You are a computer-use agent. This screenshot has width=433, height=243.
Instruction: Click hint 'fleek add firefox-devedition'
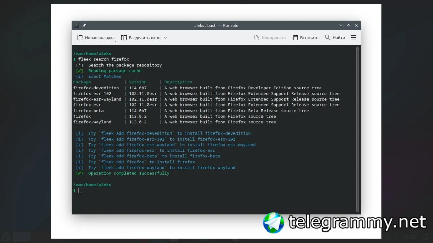pos(137,133)
